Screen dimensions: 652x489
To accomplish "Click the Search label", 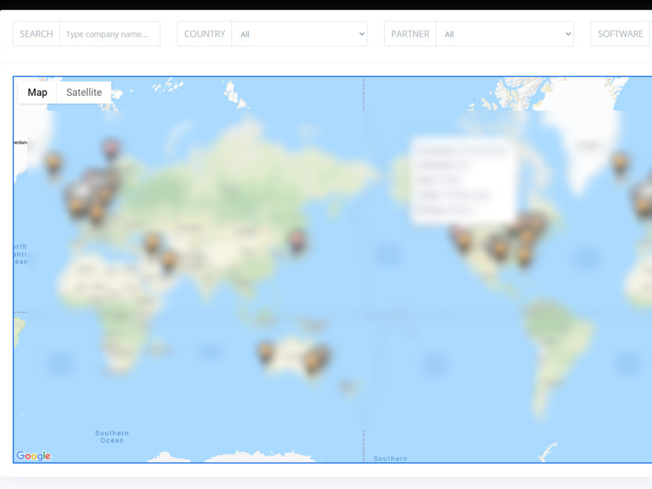I will pyautogui.click(x=36, y=34).
